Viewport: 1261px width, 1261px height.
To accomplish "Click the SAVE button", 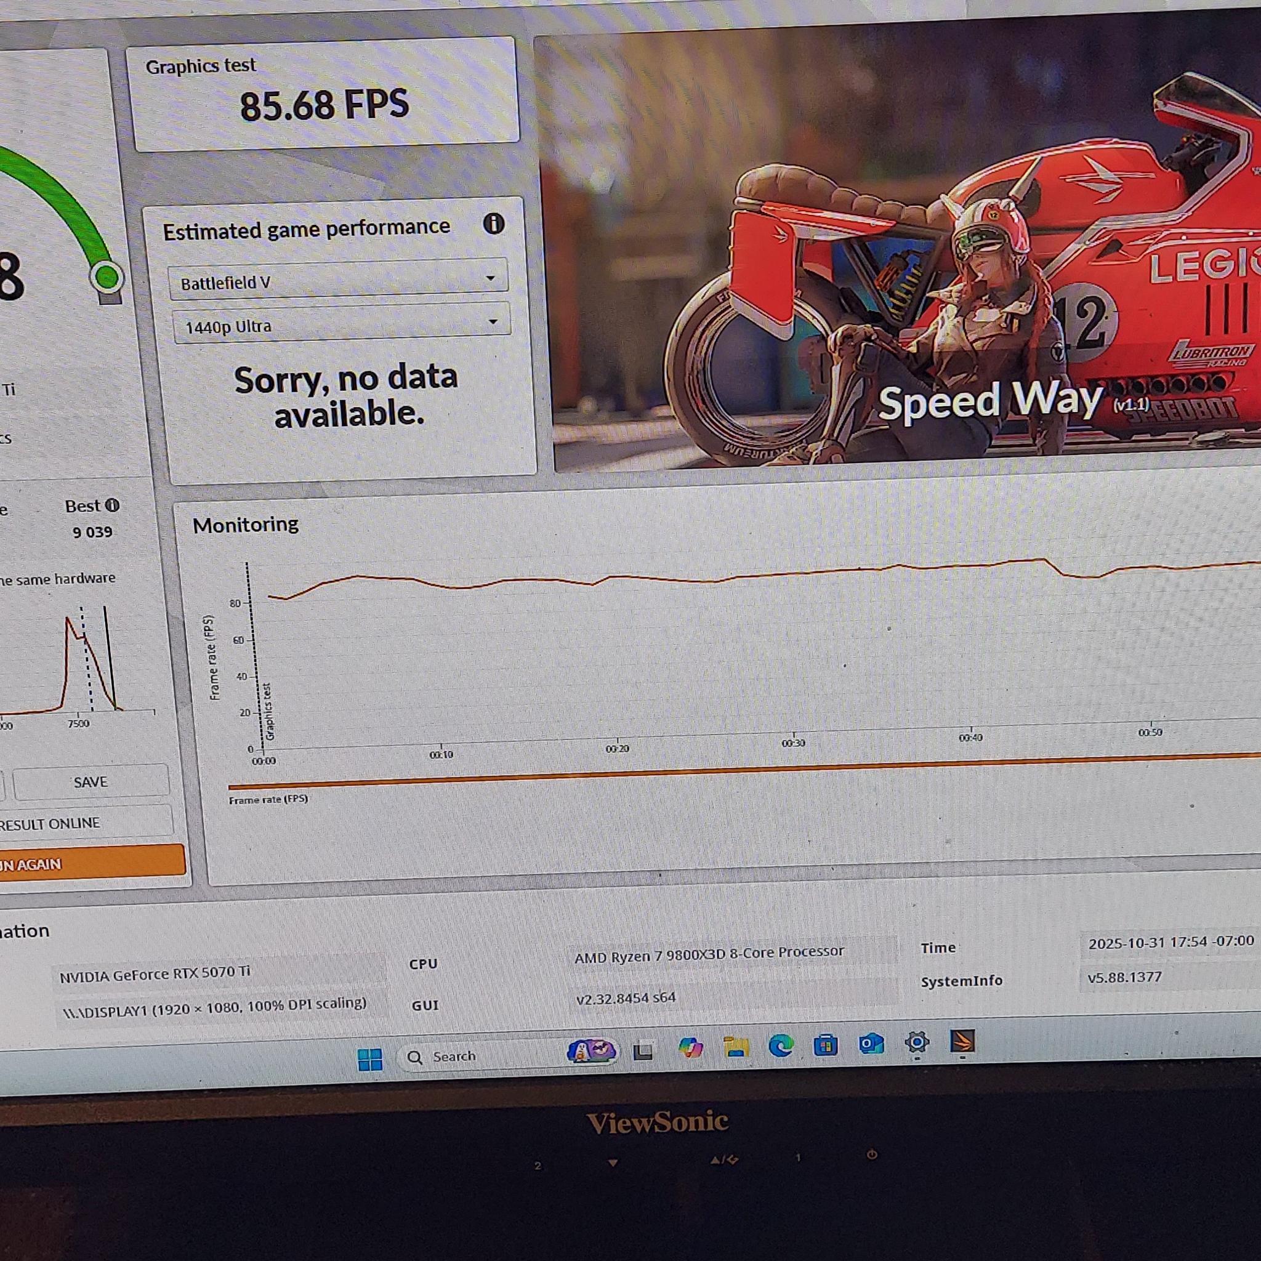I will [91, 782].
